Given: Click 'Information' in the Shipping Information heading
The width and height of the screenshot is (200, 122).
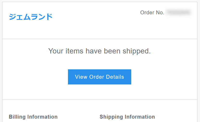Looking at the screenshot, I should 140,117.
